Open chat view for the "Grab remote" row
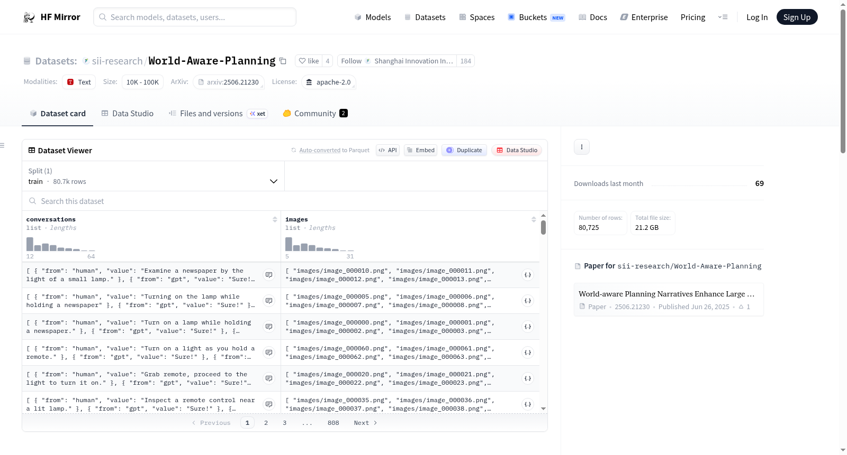The image size is (847, 455). point(269,378)
